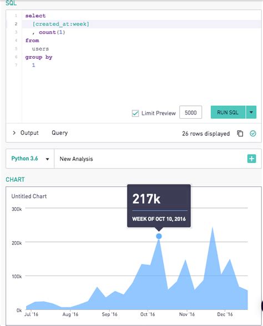Switch to the Output tab
The width and height of the screenshot is (263, 326).
29,133
